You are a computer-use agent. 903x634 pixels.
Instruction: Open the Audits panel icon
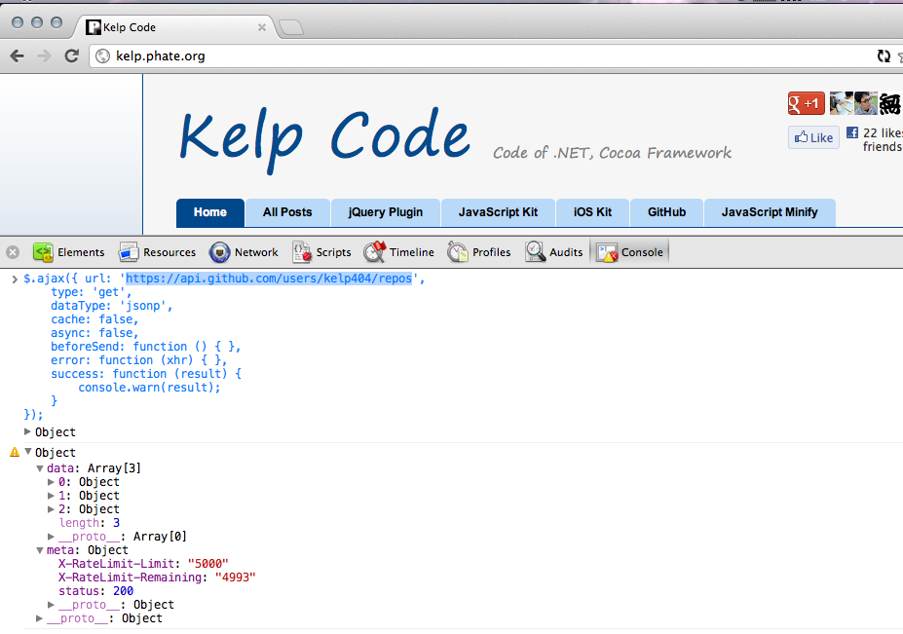[x=535, y=251]
